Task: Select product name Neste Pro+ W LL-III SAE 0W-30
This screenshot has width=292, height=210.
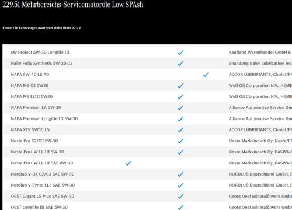Action: coord(42,163)
